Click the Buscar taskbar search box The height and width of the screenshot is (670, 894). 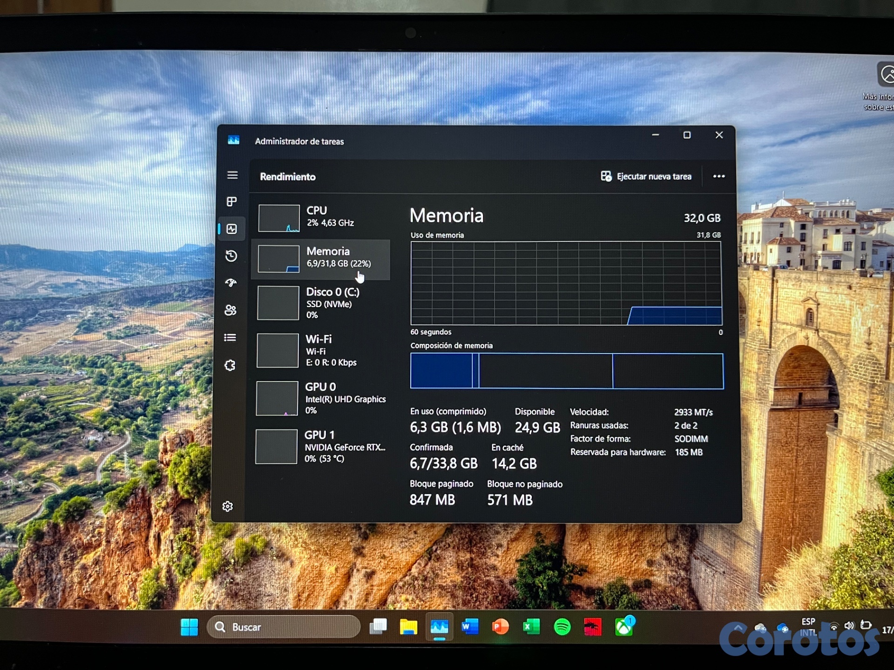click(284, 627)
